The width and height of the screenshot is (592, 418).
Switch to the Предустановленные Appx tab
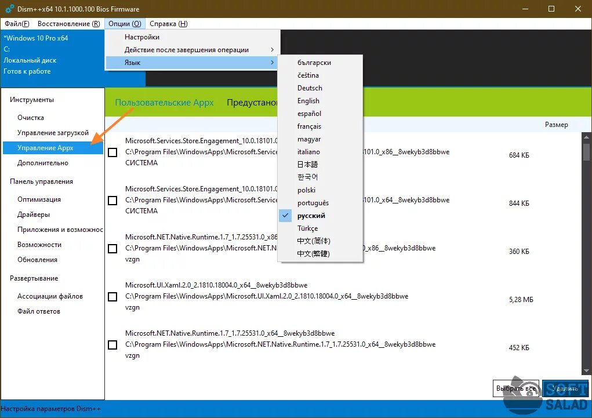click(252, 103)
